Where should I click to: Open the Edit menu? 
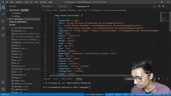tap(12, 2)
